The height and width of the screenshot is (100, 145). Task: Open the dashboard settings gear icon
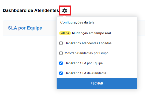point(65,10)
